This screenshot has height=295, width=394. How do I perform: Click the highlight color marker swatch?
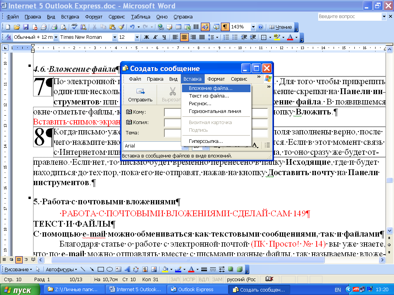click(277, 37)
